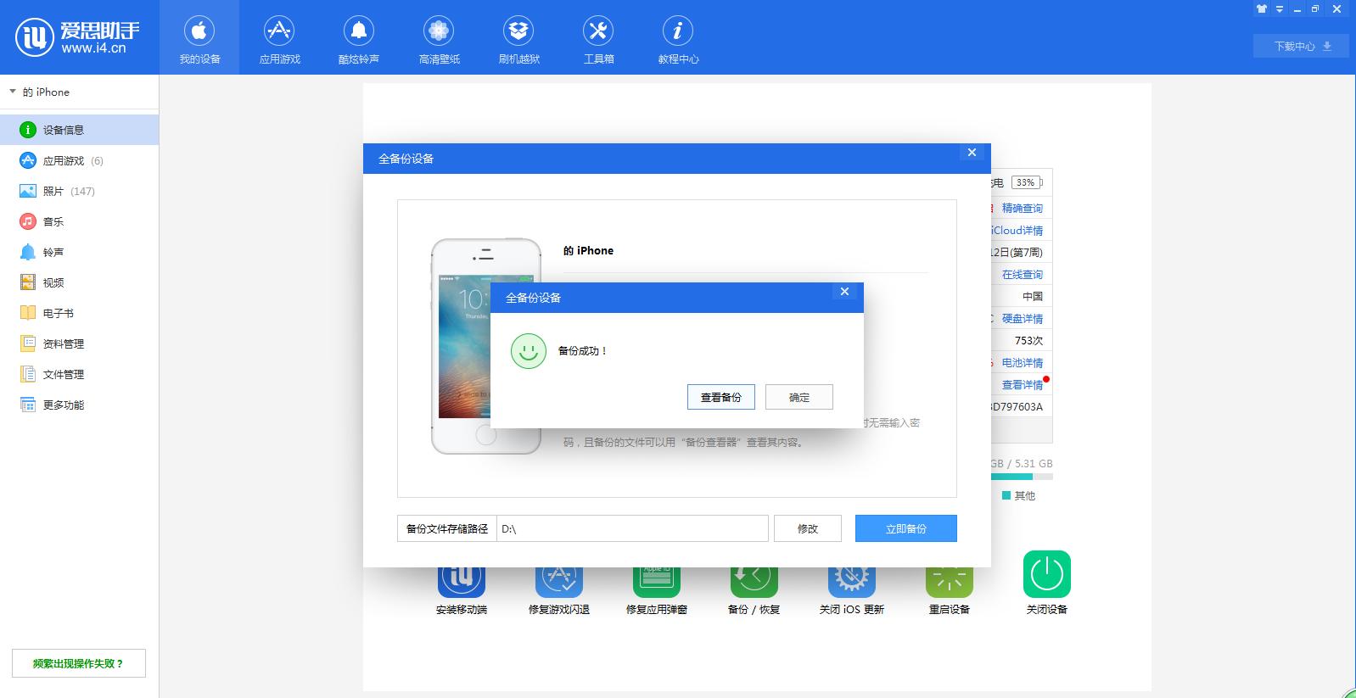This screenshot has height=698, width=1356.
Task: Click the 电池详情 link
Action: (x=1022, y=362)
